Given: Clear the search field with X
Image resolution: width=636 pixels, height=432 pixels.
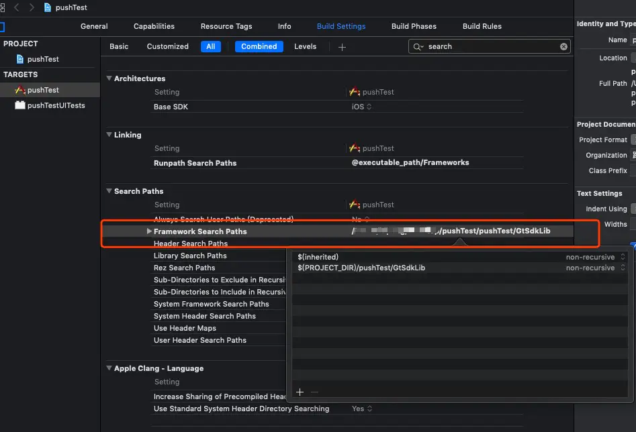Looking at the screenshot, I should [x=563, y=46].
